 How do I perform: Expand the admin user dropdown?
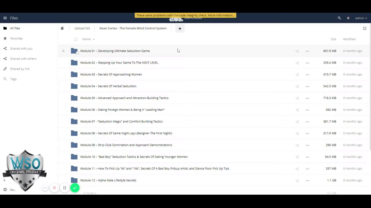(361, 18)
